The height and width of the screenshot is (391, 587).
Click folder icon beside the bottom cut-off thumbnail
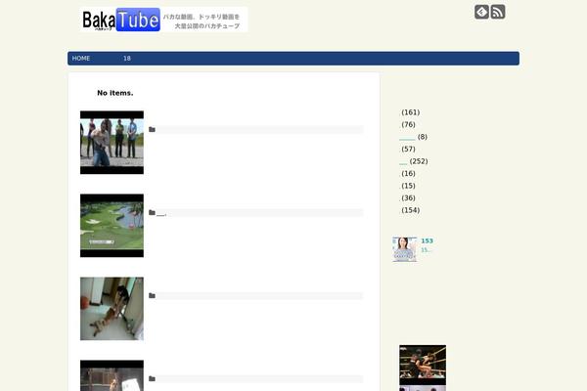pyautogui.click(x=152, y=378)
